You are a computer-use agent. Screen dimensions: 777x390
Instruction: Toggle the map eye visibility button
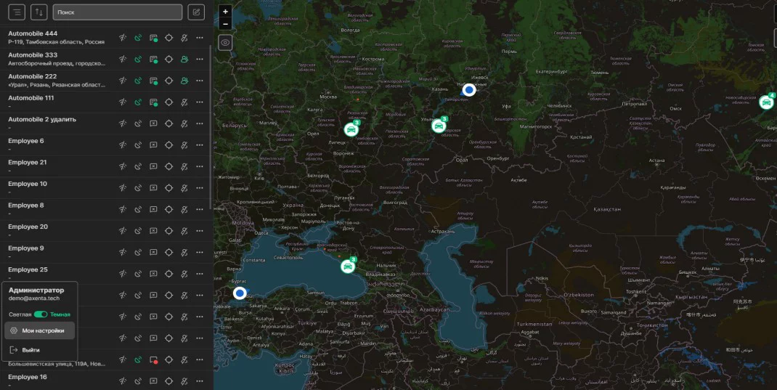point(225,43)
